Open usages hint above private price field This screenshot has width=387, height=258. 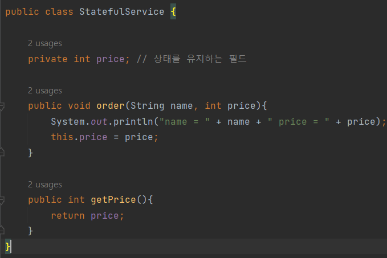45,43
